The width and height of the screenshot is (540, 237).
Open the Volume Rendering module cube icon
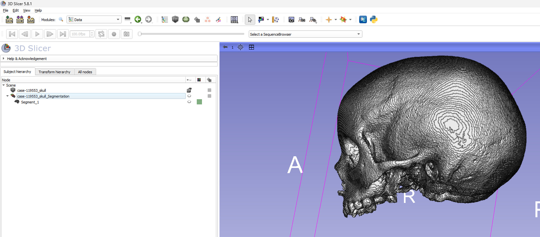[x=175, y=19]
